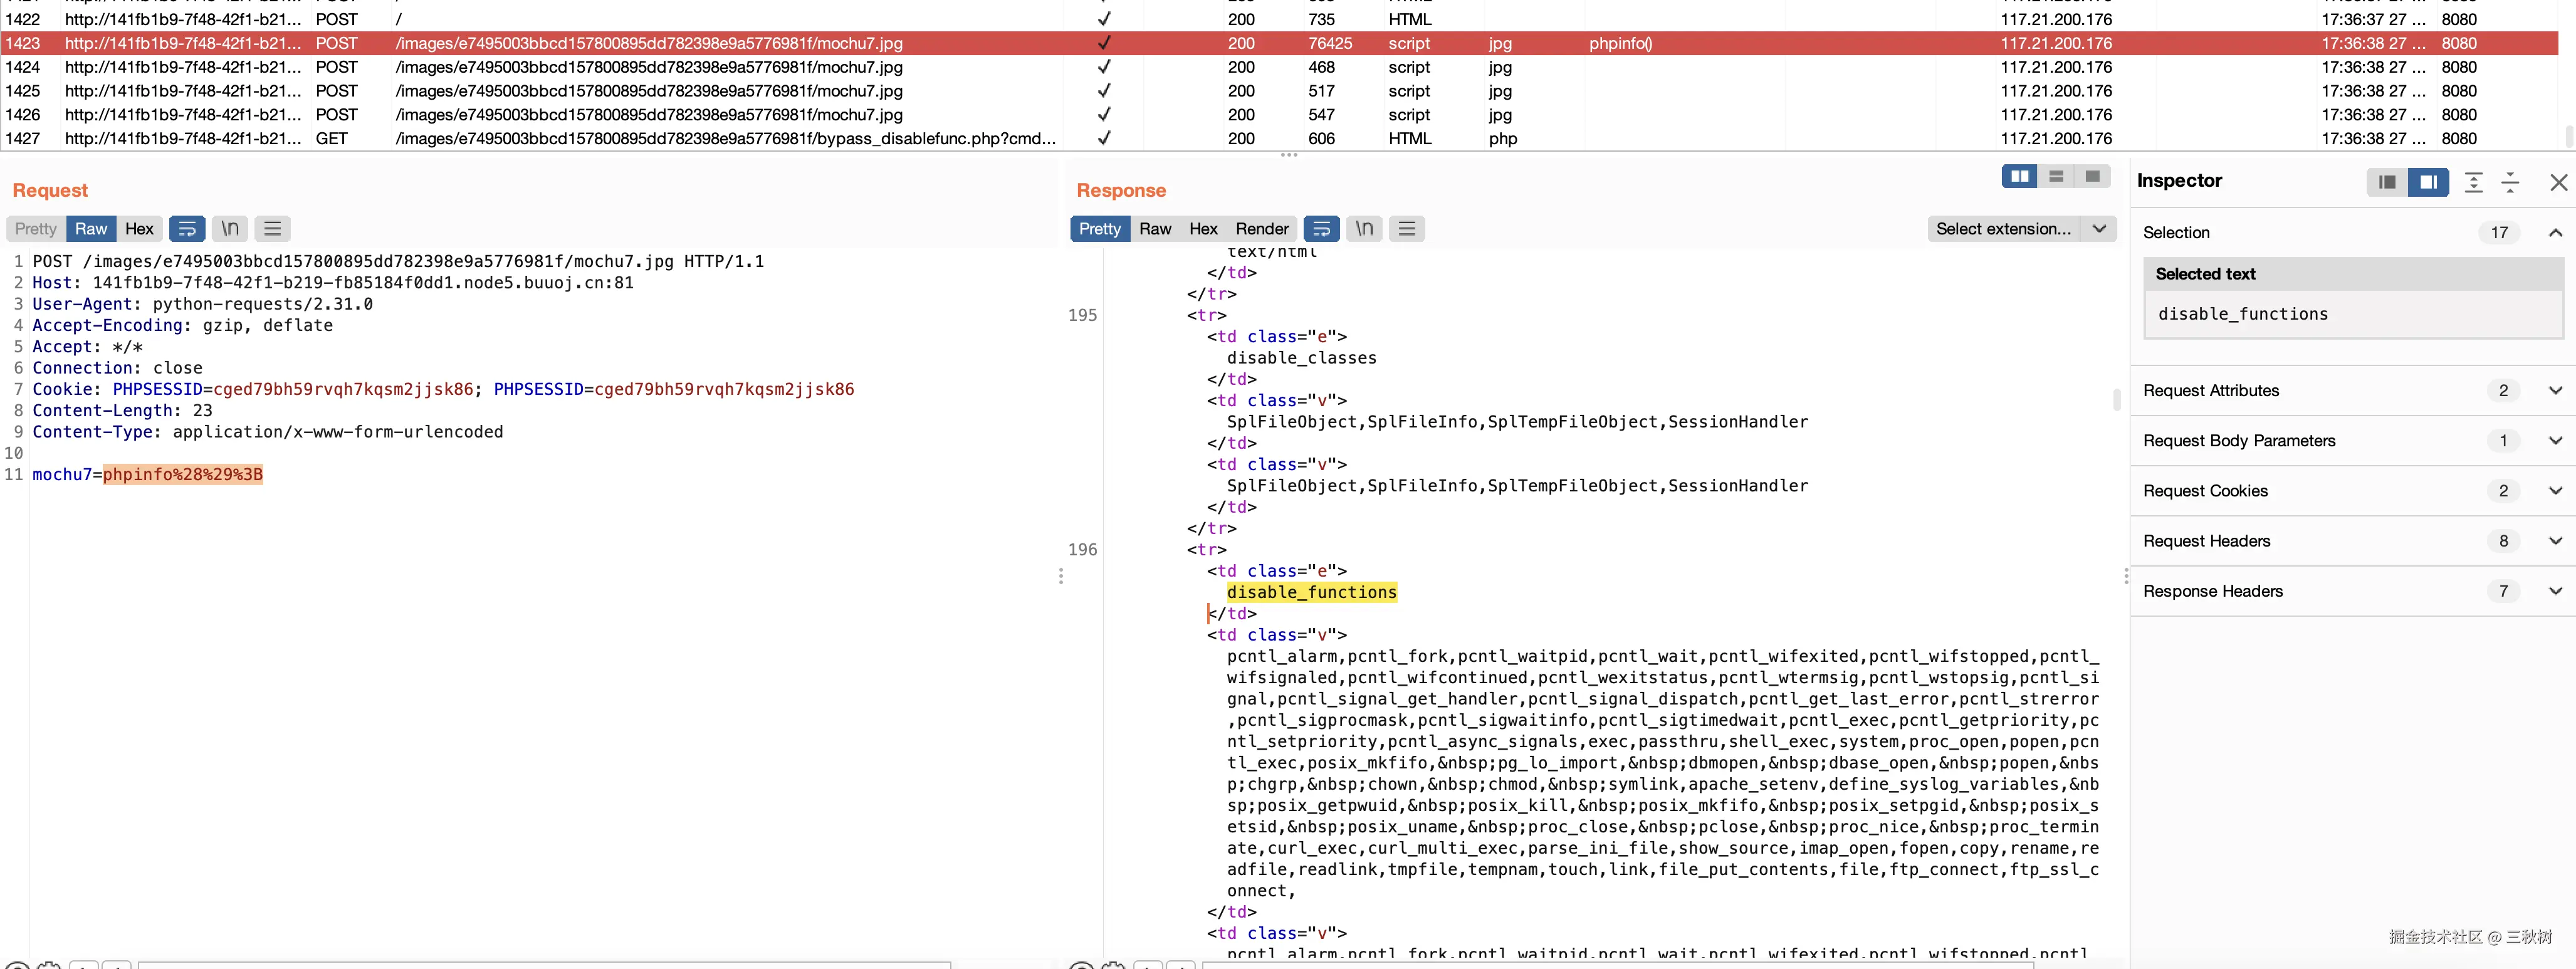Switch to vertical stacked layout view
Screen dimensions: 2576x969
tap(2056, 176)
